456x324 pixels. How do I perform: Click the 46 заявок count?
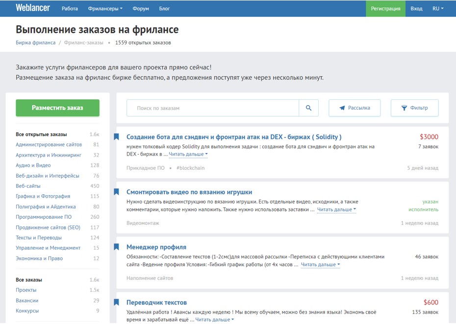427,256
